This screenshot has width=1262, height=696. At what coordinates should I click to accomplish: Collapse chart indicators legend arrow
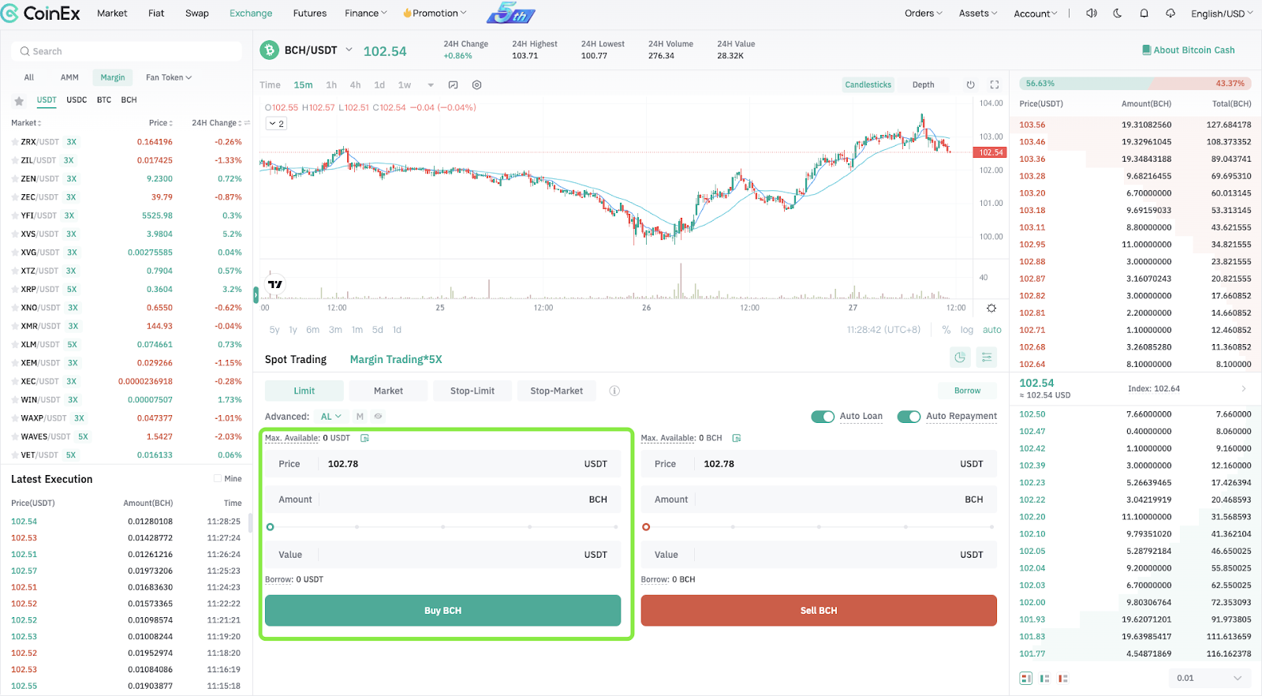[276, 124]
